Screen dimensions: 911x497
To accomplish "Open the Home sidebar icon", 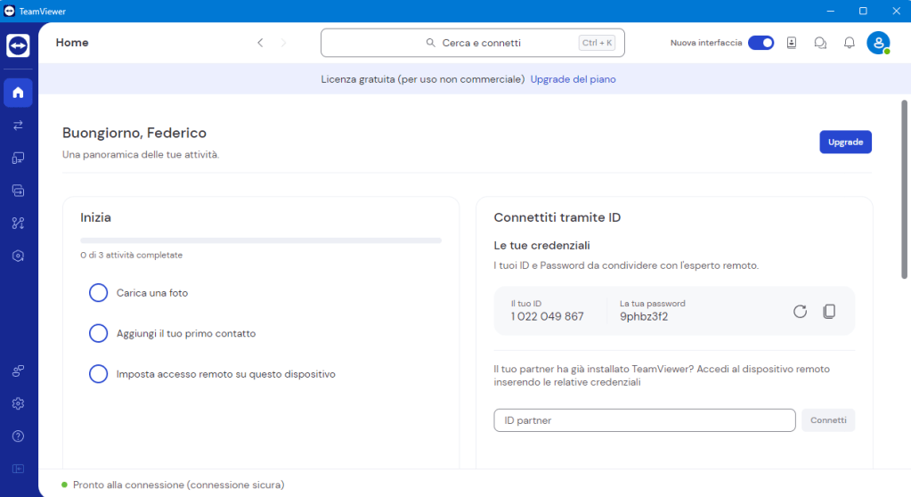I will (x=18, y=93).
